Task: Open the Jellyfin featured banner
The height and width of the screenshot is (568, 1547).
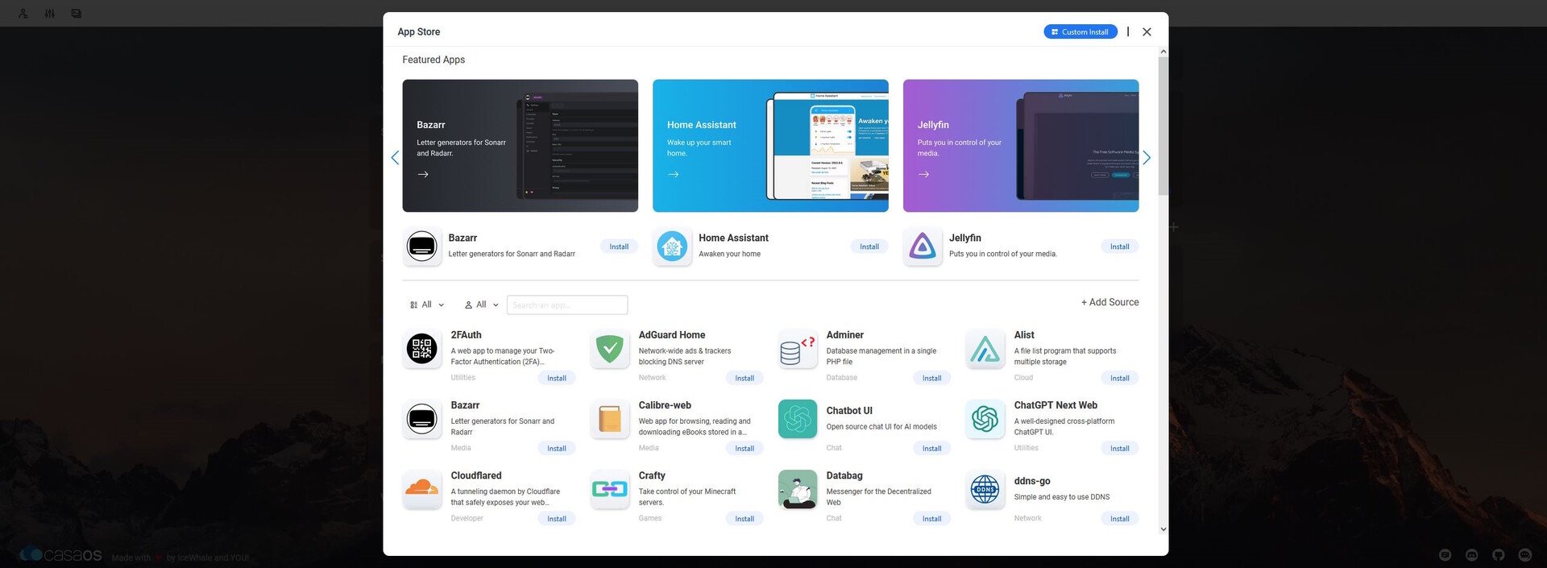Action: [1021, 146]
